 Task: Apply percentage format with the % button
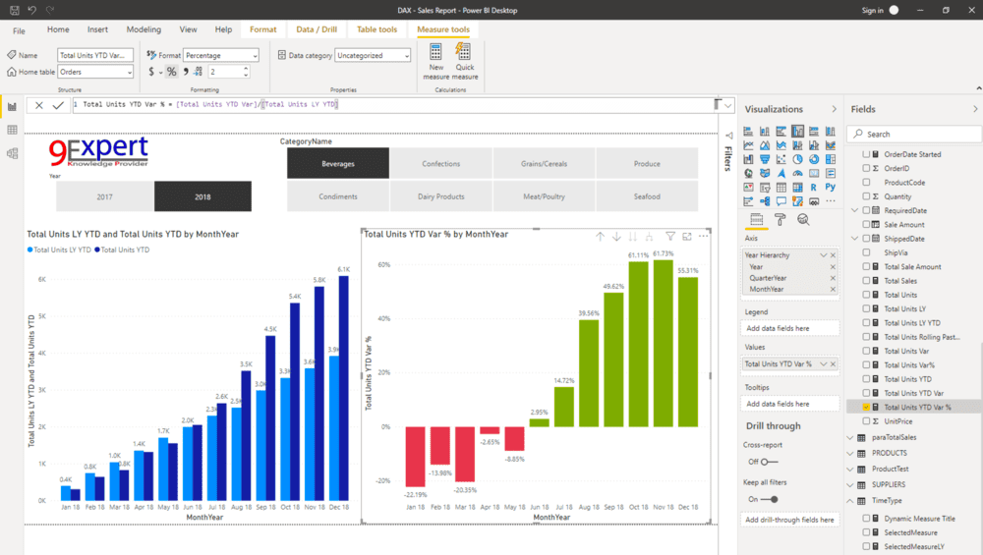pyautogui.click(x=171, y=72)
